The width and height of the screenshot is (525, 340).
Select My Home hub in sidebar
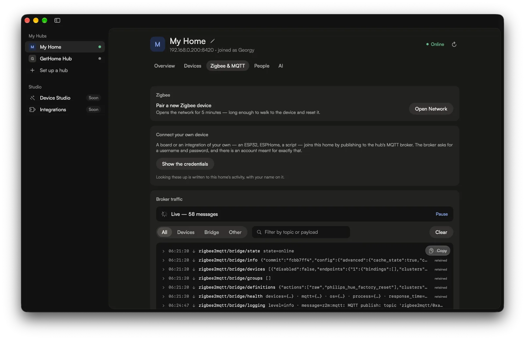pos(65,47)
